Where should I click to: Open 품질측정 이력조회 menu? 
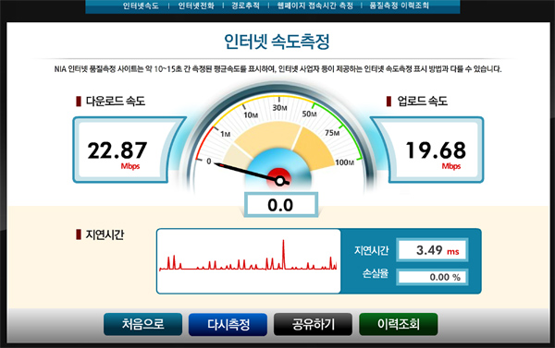pos(399,6)
